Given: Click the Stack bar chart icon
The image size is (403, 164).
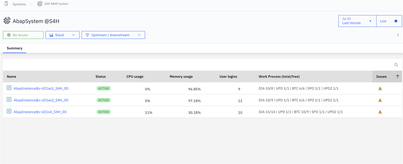Looking at the screenshot, I should (51, 35).
